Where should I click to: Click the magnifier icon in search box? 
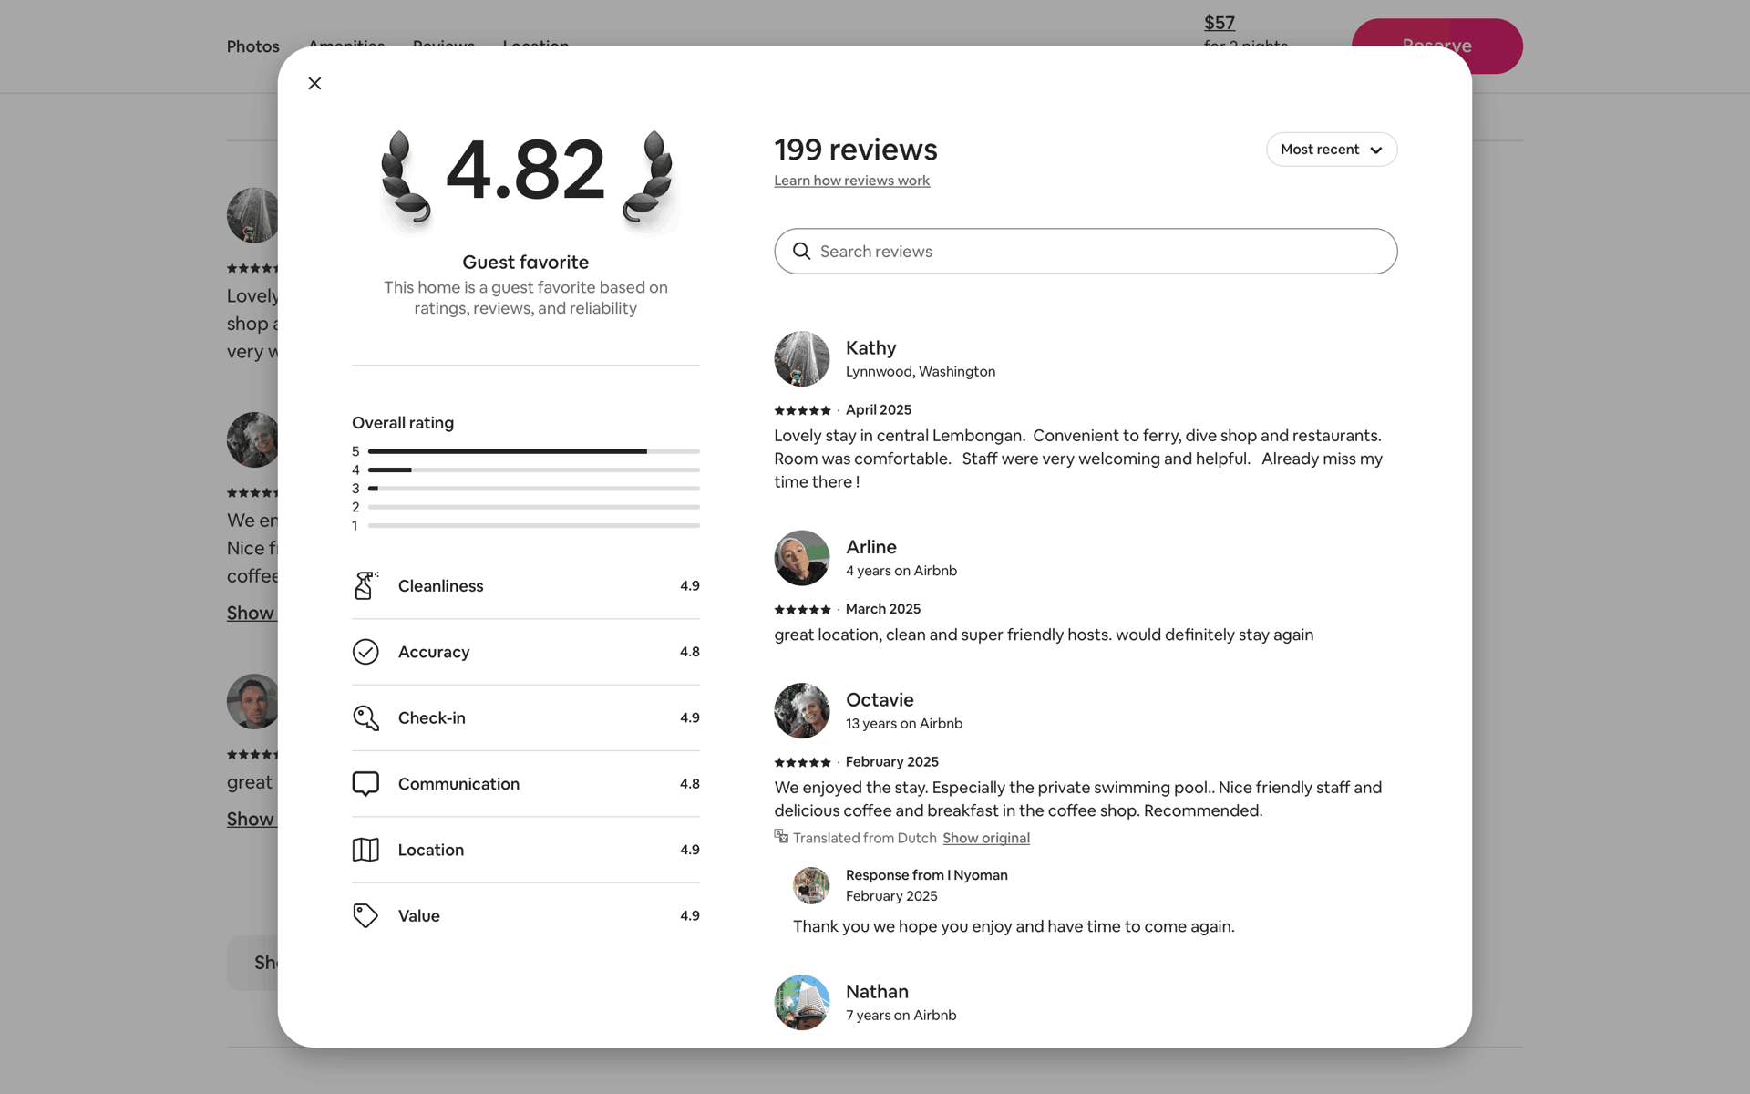[801, 252]
